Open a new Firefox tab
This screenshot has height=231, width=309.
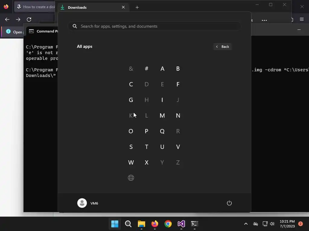137,8
